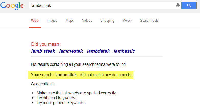Select the Web tab
This screenshot has width=200, height=109.
(35, 21)
